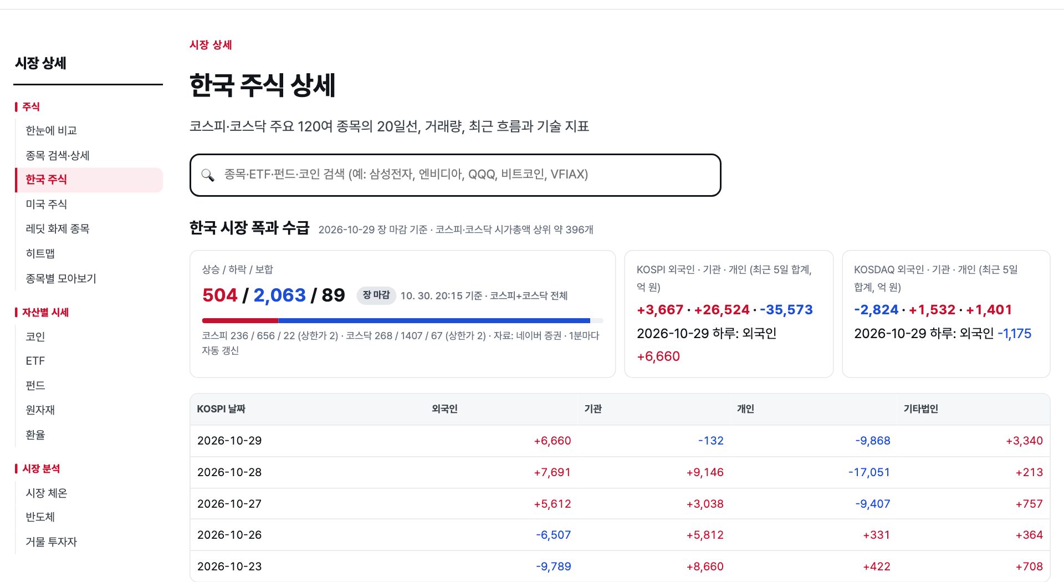Click the 외국인 column header
The height and width of the screenshot is (582, 1064).
tap(444, 409)
